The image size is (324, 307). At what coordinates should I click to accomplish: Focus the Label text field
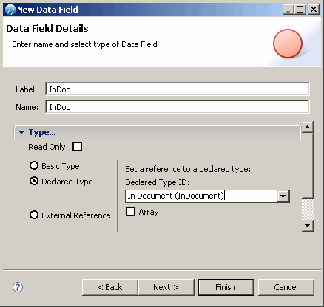(178, 89)
